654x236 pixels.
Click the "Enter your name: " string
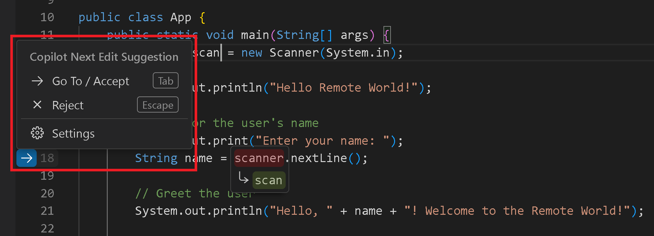coord(322,141)
